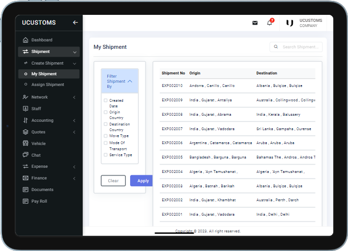Check the Origin Country filter checkbox
This screenshot has height=251, width=348.
pos(105,112)
